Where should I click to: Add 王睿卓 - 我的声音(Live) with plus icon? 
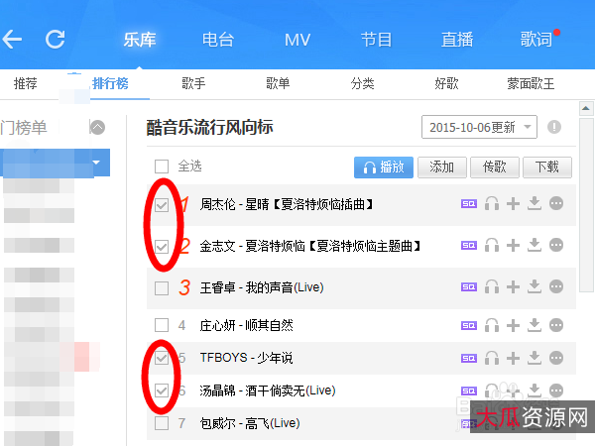tap(513, 286)
